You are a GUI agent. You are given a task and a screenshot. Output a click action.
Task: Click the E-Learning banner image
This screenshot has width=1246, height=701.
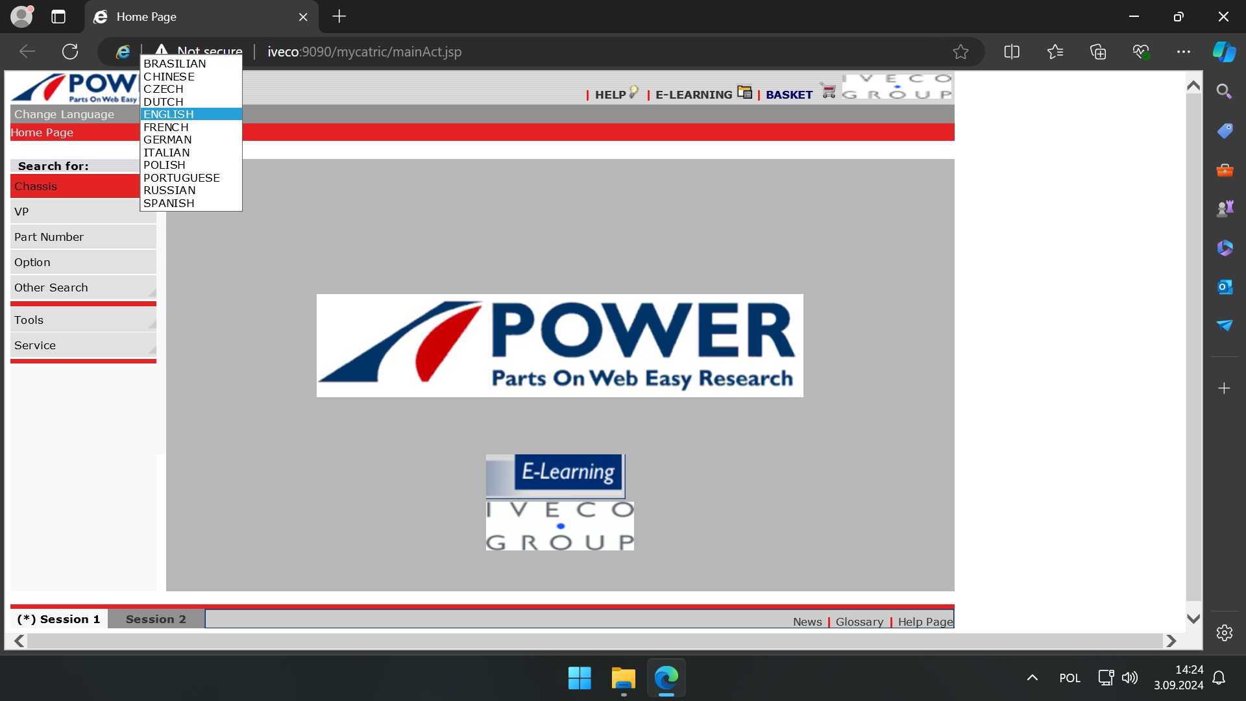click(x=556, y=476)
